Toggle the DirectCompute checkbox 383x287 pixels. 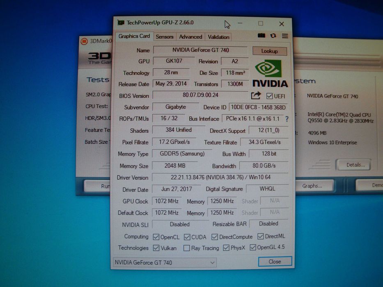coord(215,237)
